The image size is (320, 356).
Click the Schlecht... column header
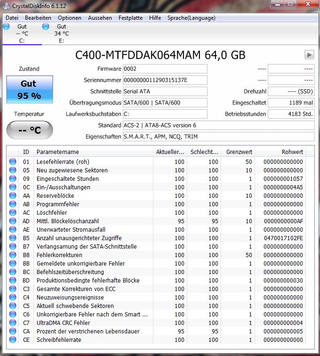click(204, 152)
